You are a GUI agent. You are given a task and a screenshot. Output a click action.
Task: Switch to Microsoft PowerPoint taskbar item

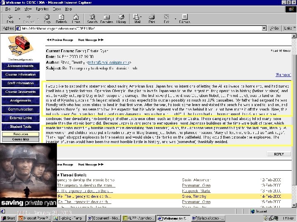(35, 218)
